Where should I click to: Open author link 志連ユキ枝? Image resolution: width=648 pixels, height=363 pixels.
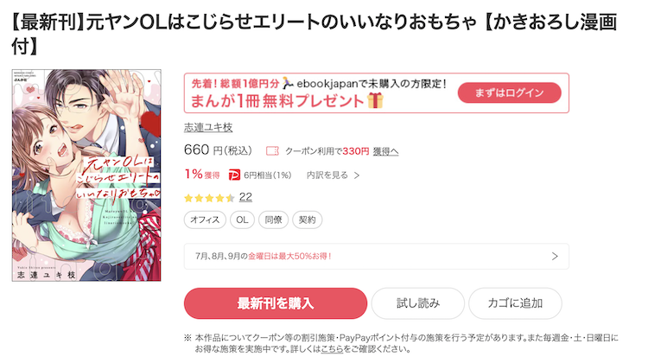coord(208,127)
